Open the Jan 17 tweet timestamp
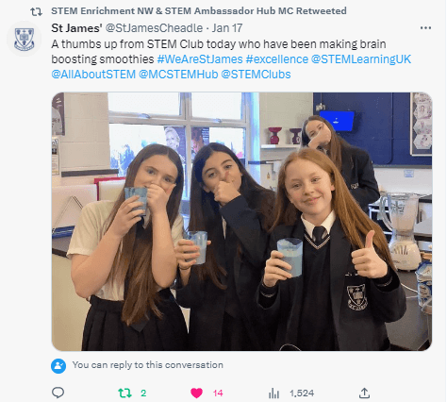The width and height of the screenshot is (447, 402). (227, 28)
